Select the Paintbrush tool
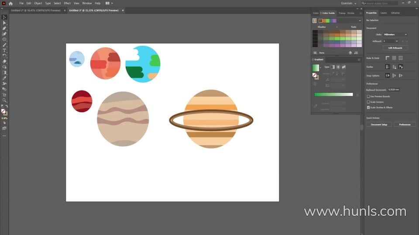Image resolution: width=419 pixels, height=235 pixels. click(4, 45)
